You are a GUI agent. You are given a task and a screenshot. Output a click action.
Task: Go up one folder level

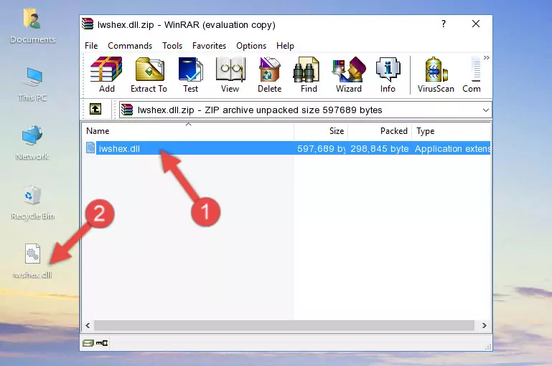(95, 110)
